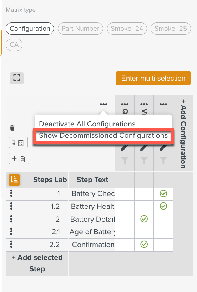
Task: Open three-dots menu of the V configuration column
Action: [x=144, y=104]
